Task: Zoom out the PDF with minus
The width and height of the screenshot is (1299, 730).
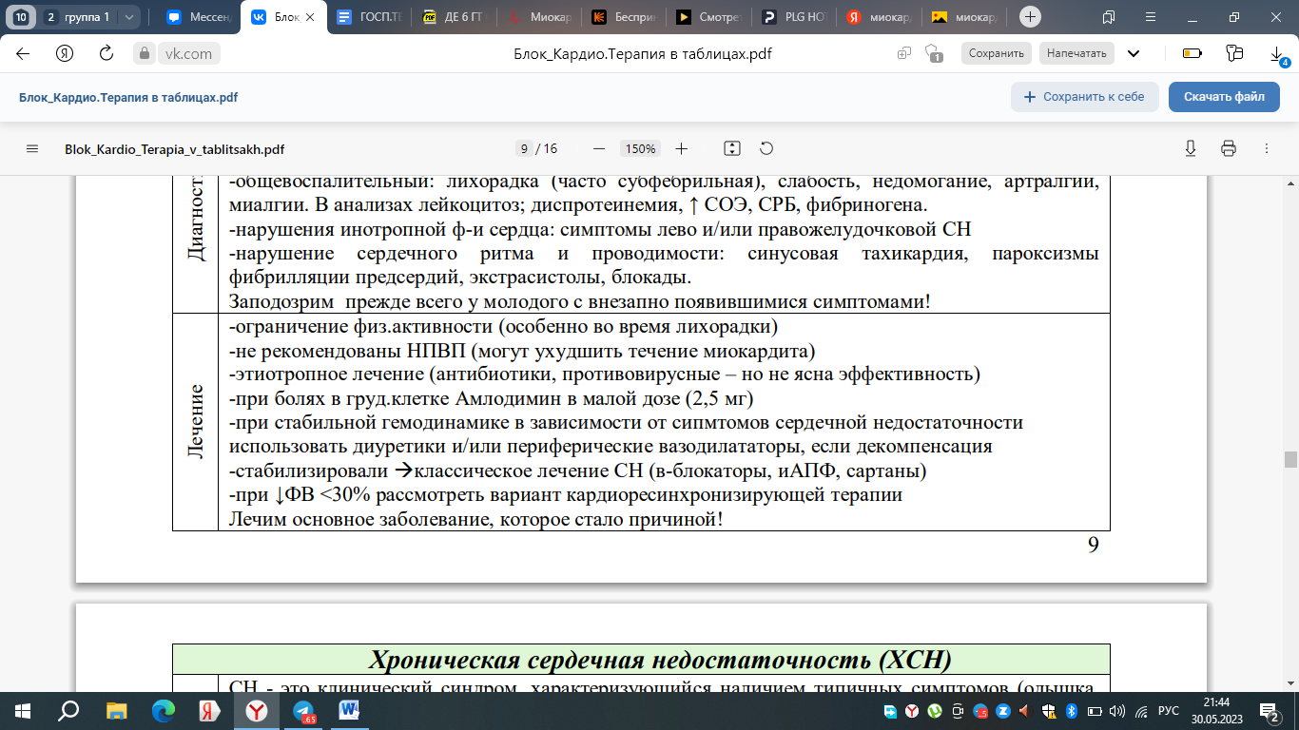Action: (x=598, y=149)
